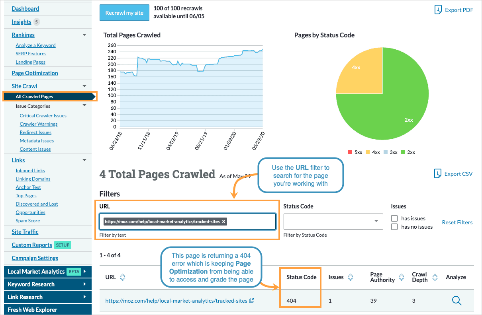Sort by the Page Authority column arrows
Image resolution: width=482 pixels, height=315 pixels.
[x=401, y=277]
